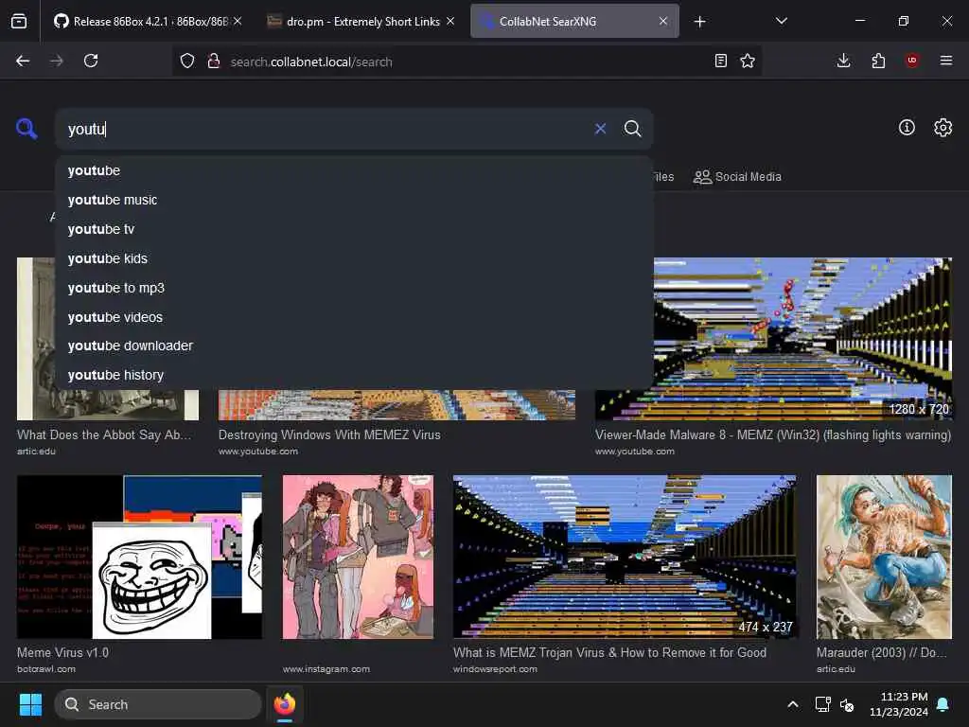Choose the 'youtube tv' suggestion
Screen dimensions: 969x727
pos(354,229)
